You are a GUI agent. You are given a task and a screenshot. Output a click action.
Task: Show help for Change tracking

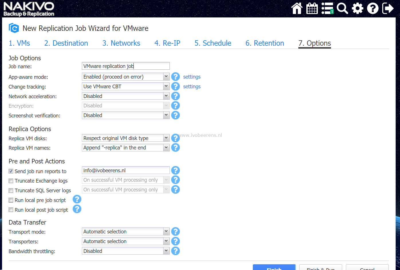point(176,86)
